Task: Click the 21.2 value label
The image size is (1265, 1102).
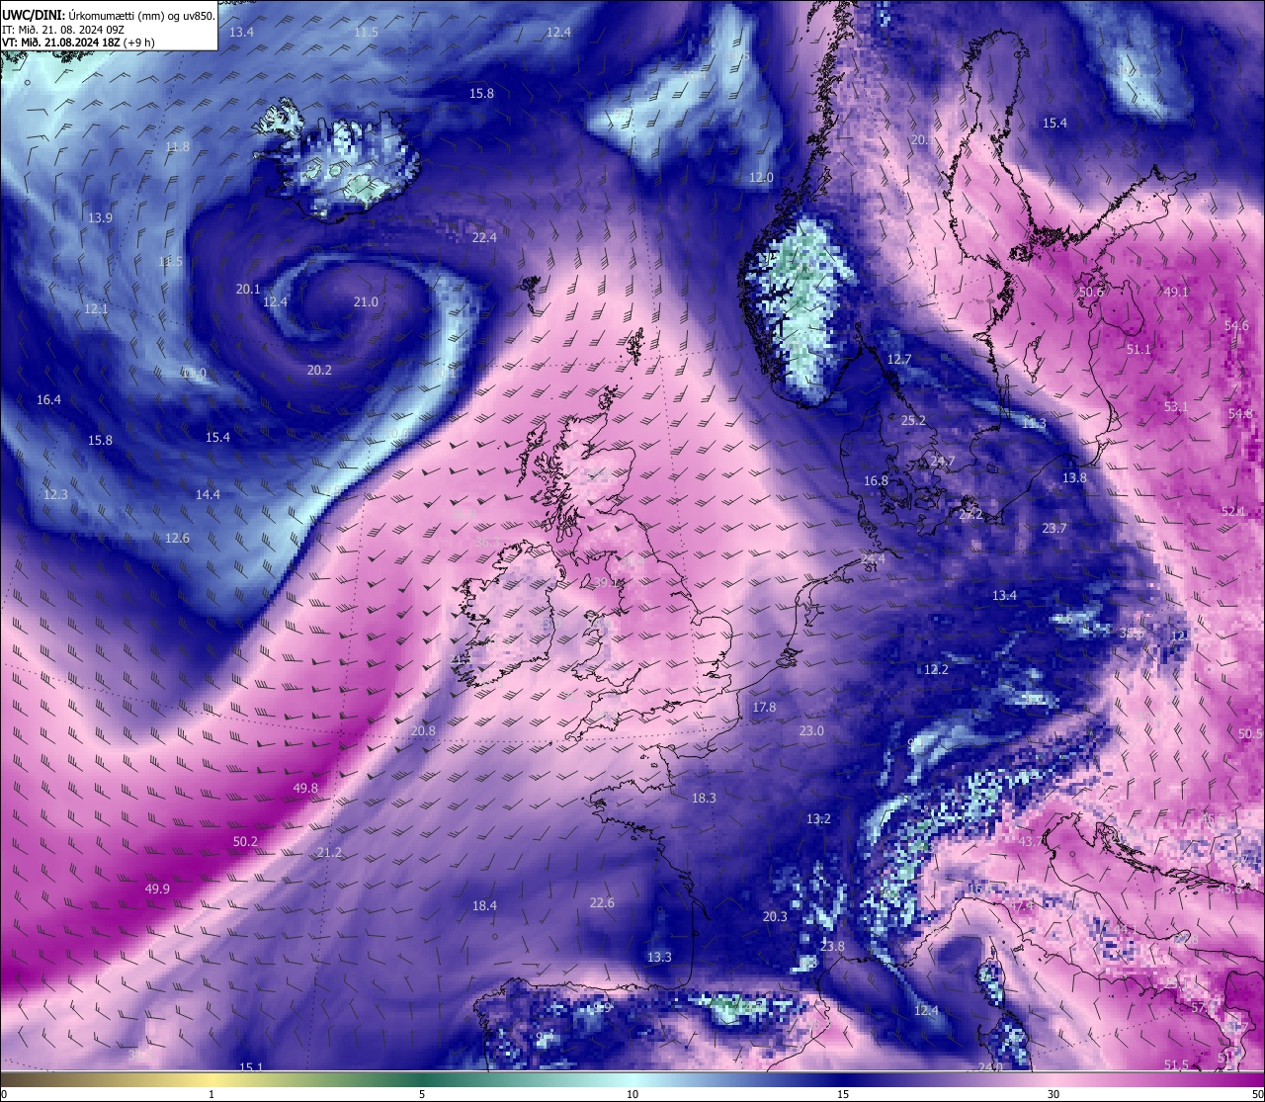Action: [329, 852]
